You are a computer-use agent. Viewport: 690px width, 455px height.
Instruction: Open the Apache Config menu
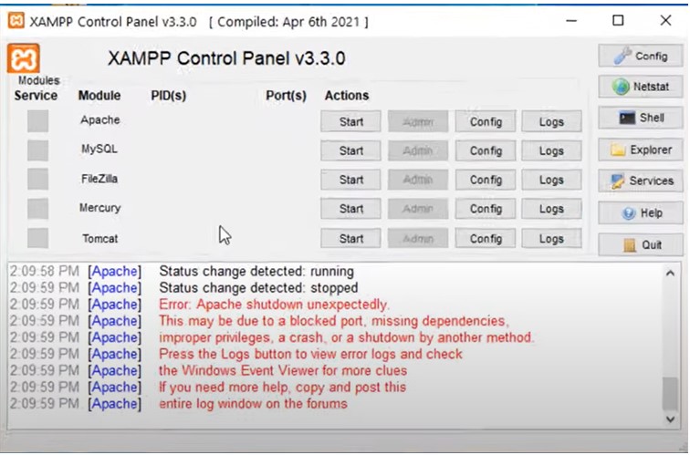pyautogui.click(x=486, y=121)
